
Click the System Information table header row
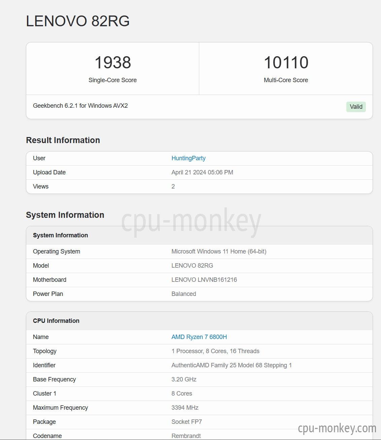pos(199,235)
